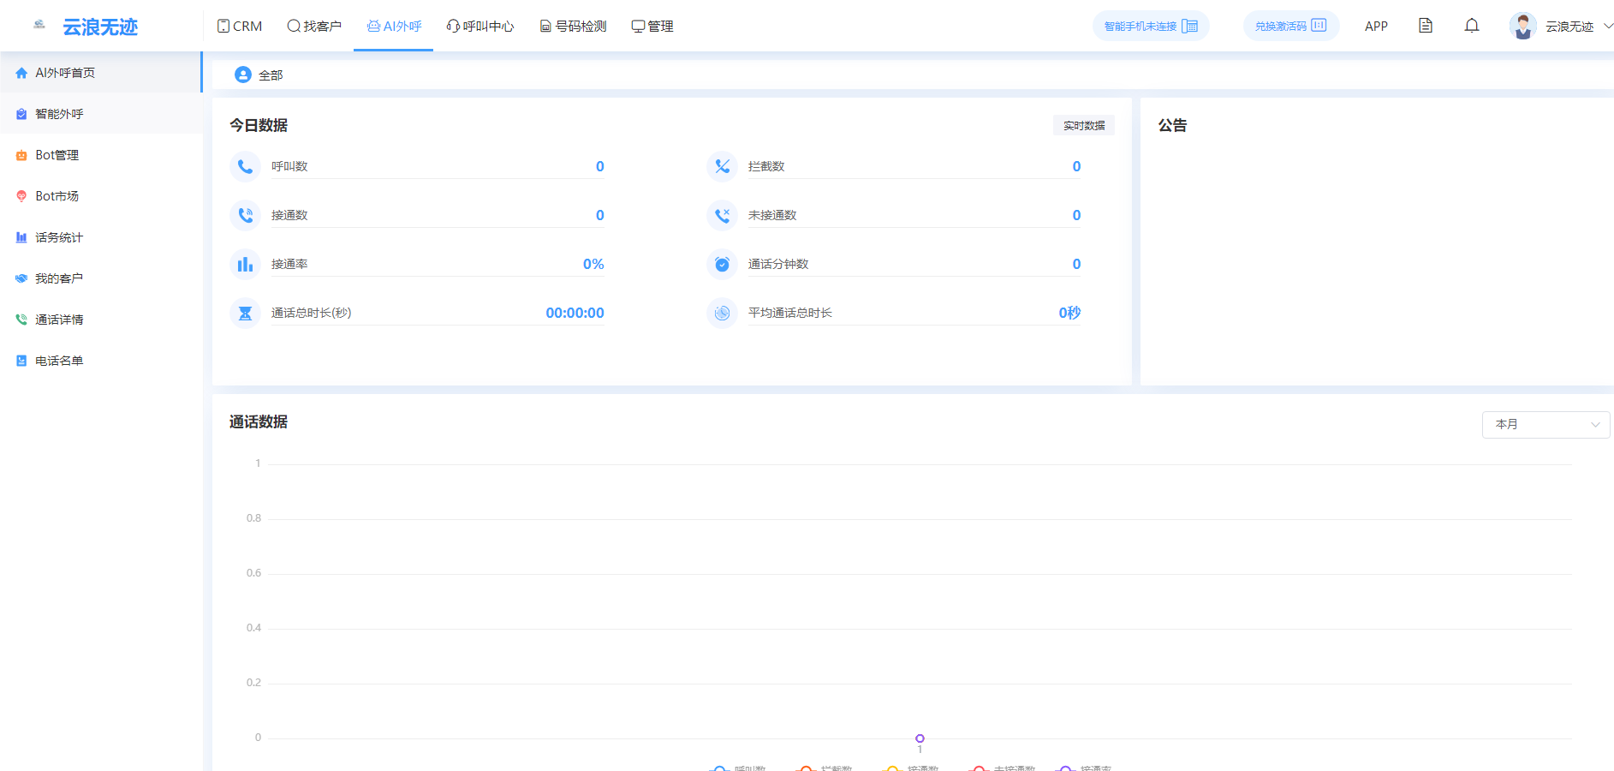Click the 通话总时长 hourglass icon
This screenshot has height=771, width=1614.
tap(245, 313)
